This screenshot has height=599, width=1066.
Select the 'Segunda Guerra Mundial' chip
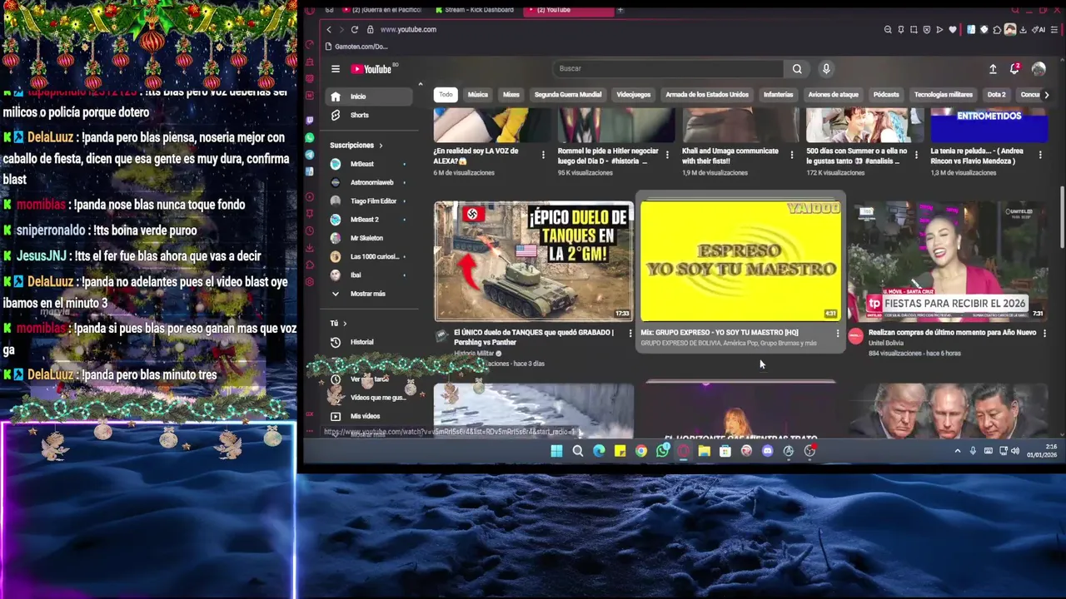point(568,95)
